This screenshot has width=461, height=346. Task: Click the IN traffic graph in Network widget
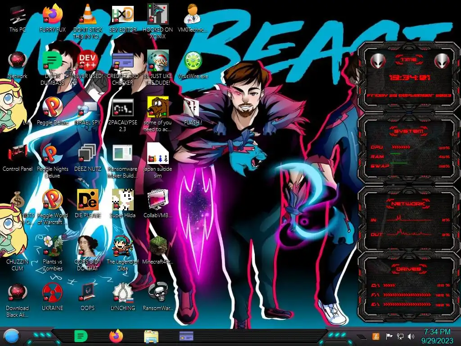[409, 219]
